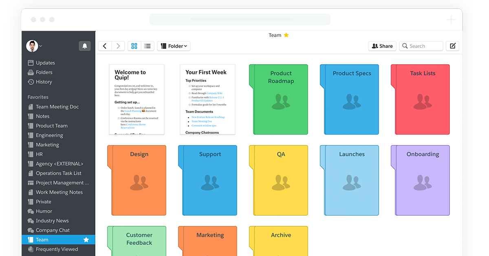The image size is (489, 256).
Task: Click the search magnifier icon
Action: click(405, 46)
